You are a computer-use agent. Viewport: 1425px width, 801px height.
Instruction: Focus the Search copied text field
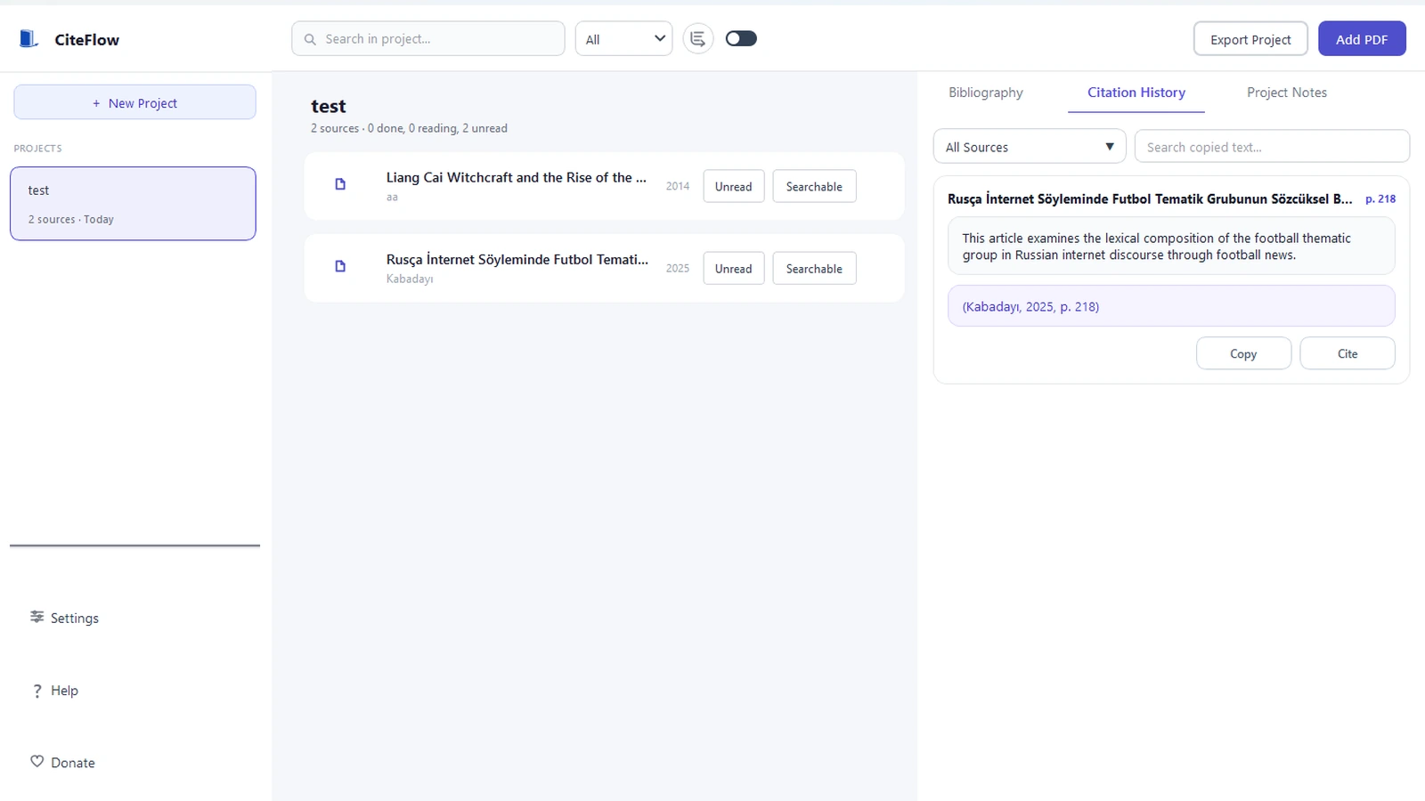tap(1271, 147)
